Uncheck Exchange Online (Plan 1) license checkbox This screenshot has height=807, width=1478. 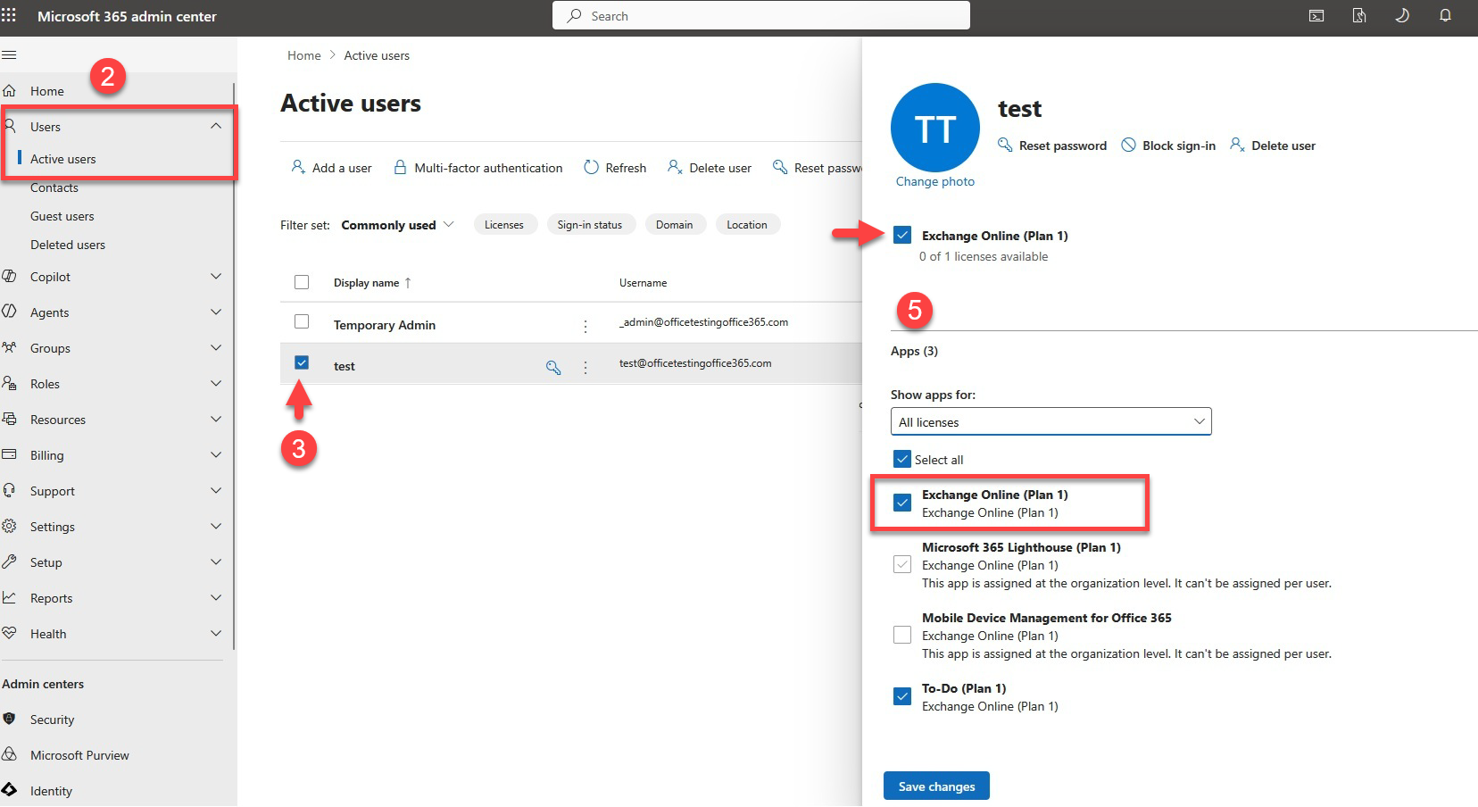[902, 235]
